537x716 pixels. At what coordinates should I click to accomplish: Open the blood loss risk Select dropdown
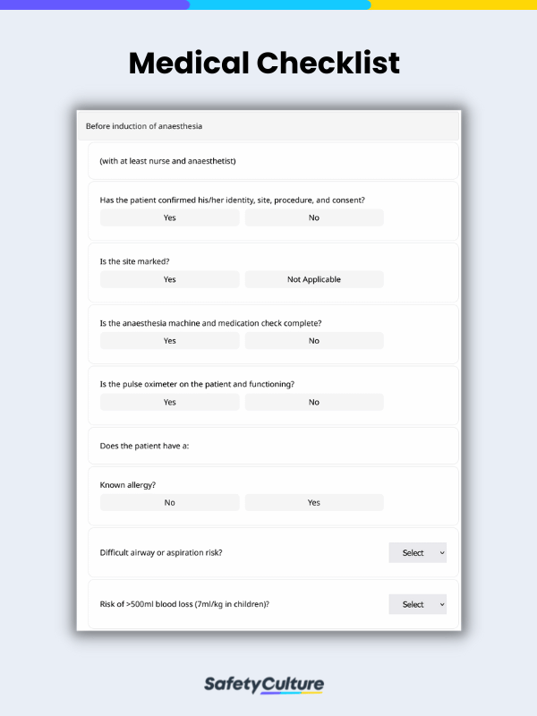[x=417, y=604]
